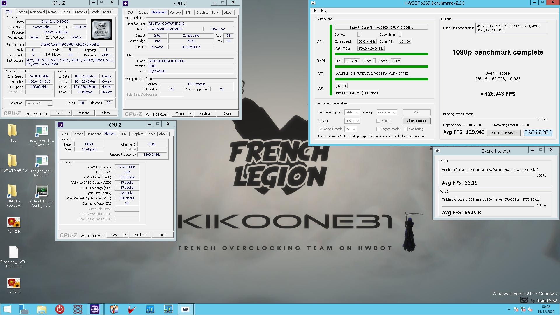Click the Model ROG MAXIMUS XII APEX field
560x315 pixels.
pos(175,29)
